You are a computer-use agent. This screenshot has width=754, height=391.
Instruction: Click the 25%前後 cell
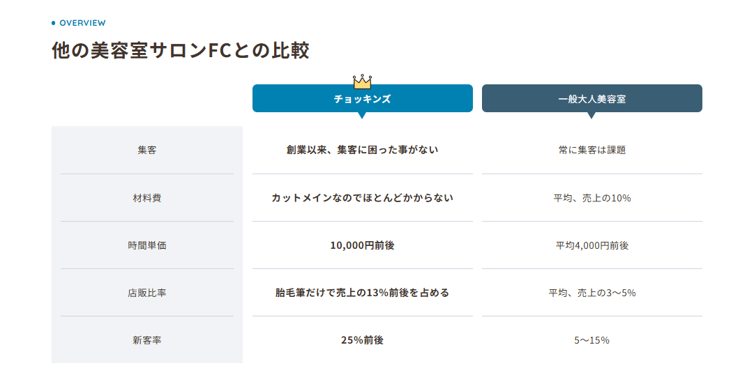pos(362,340)
